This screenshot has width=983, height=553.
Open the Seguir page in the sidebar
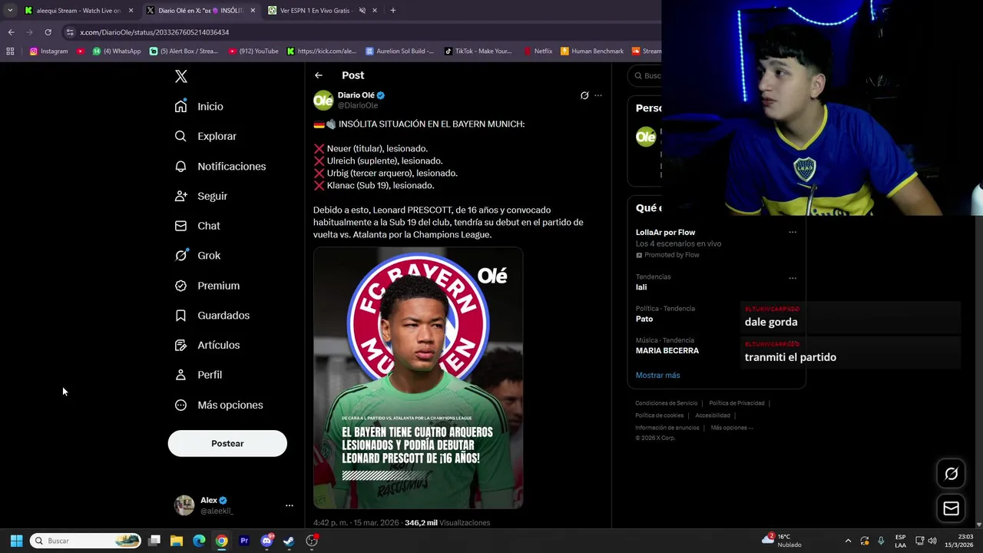pyautogui.click(x=200, y=197)
